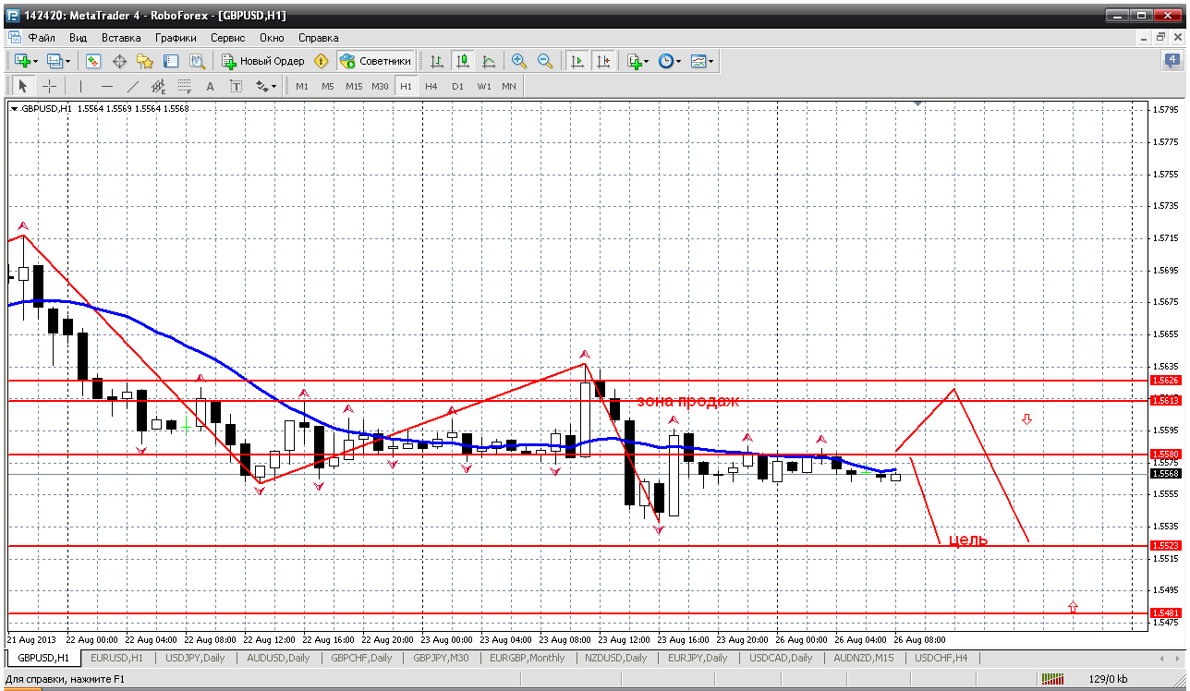Select the red 1.5481 price level label

(x=1165, y=612)
